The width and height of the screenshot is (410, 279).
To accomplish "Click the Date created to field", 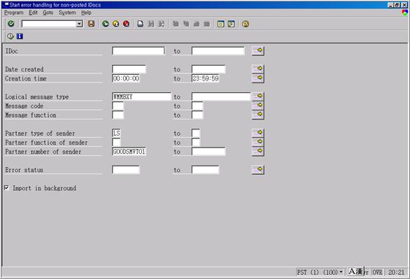I will pyautogui.click(x=208, y=69).
